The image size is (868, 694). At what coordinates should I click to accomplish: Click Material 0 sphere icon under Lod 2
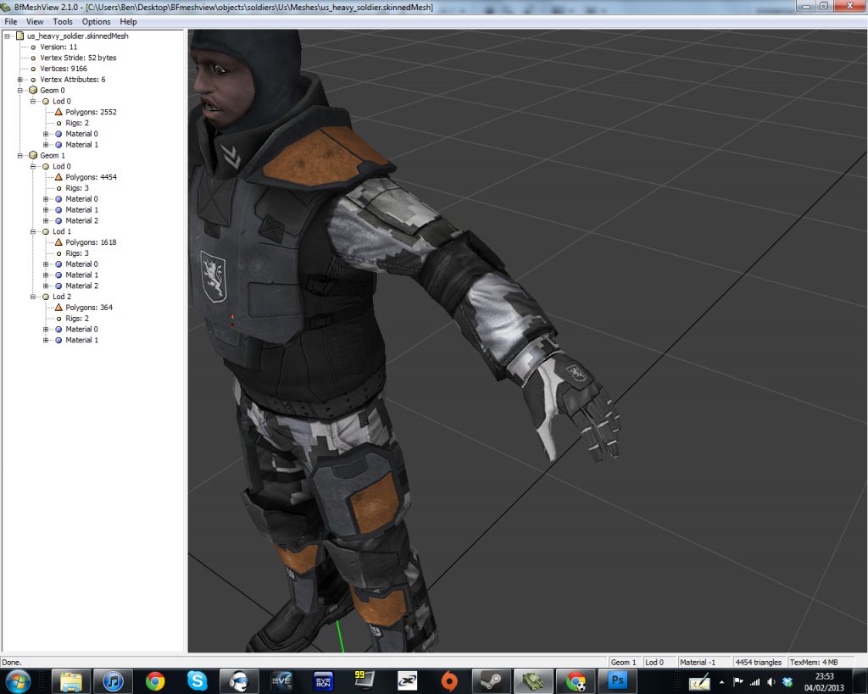[58, 330]
